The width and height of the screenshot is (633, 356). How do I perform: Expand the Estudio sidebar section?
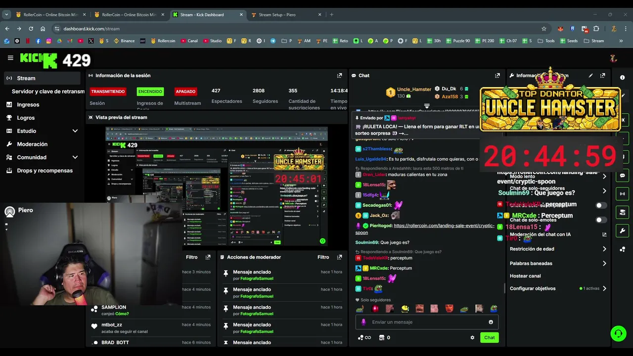pyautogui.click(x=75, y=131)
